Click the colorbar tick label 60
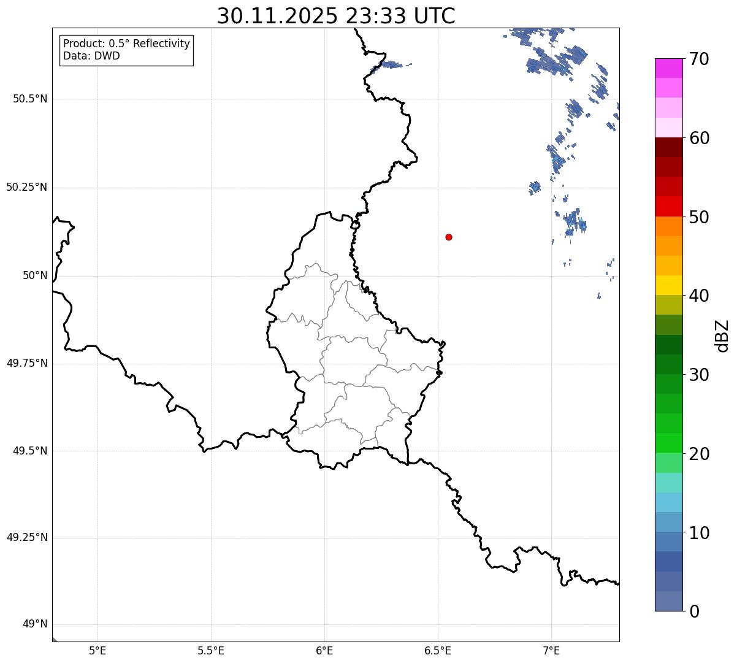 pyautogui.click(x=699, y=138)
